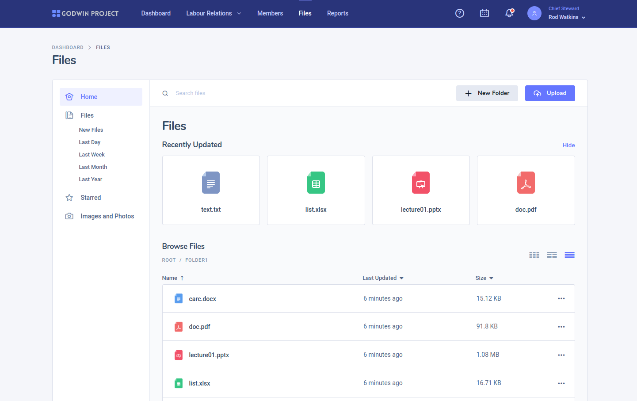The width and height of the screenshot is (637, 401).
Task: Click the Upload button
Action: 549,93
